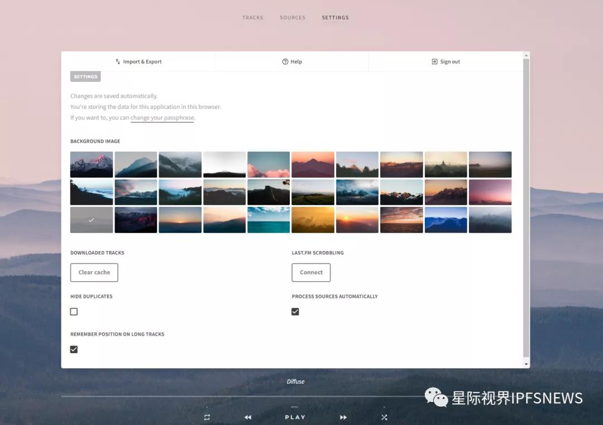Select the teal ocean background image thumbnail

pos(269,219)
